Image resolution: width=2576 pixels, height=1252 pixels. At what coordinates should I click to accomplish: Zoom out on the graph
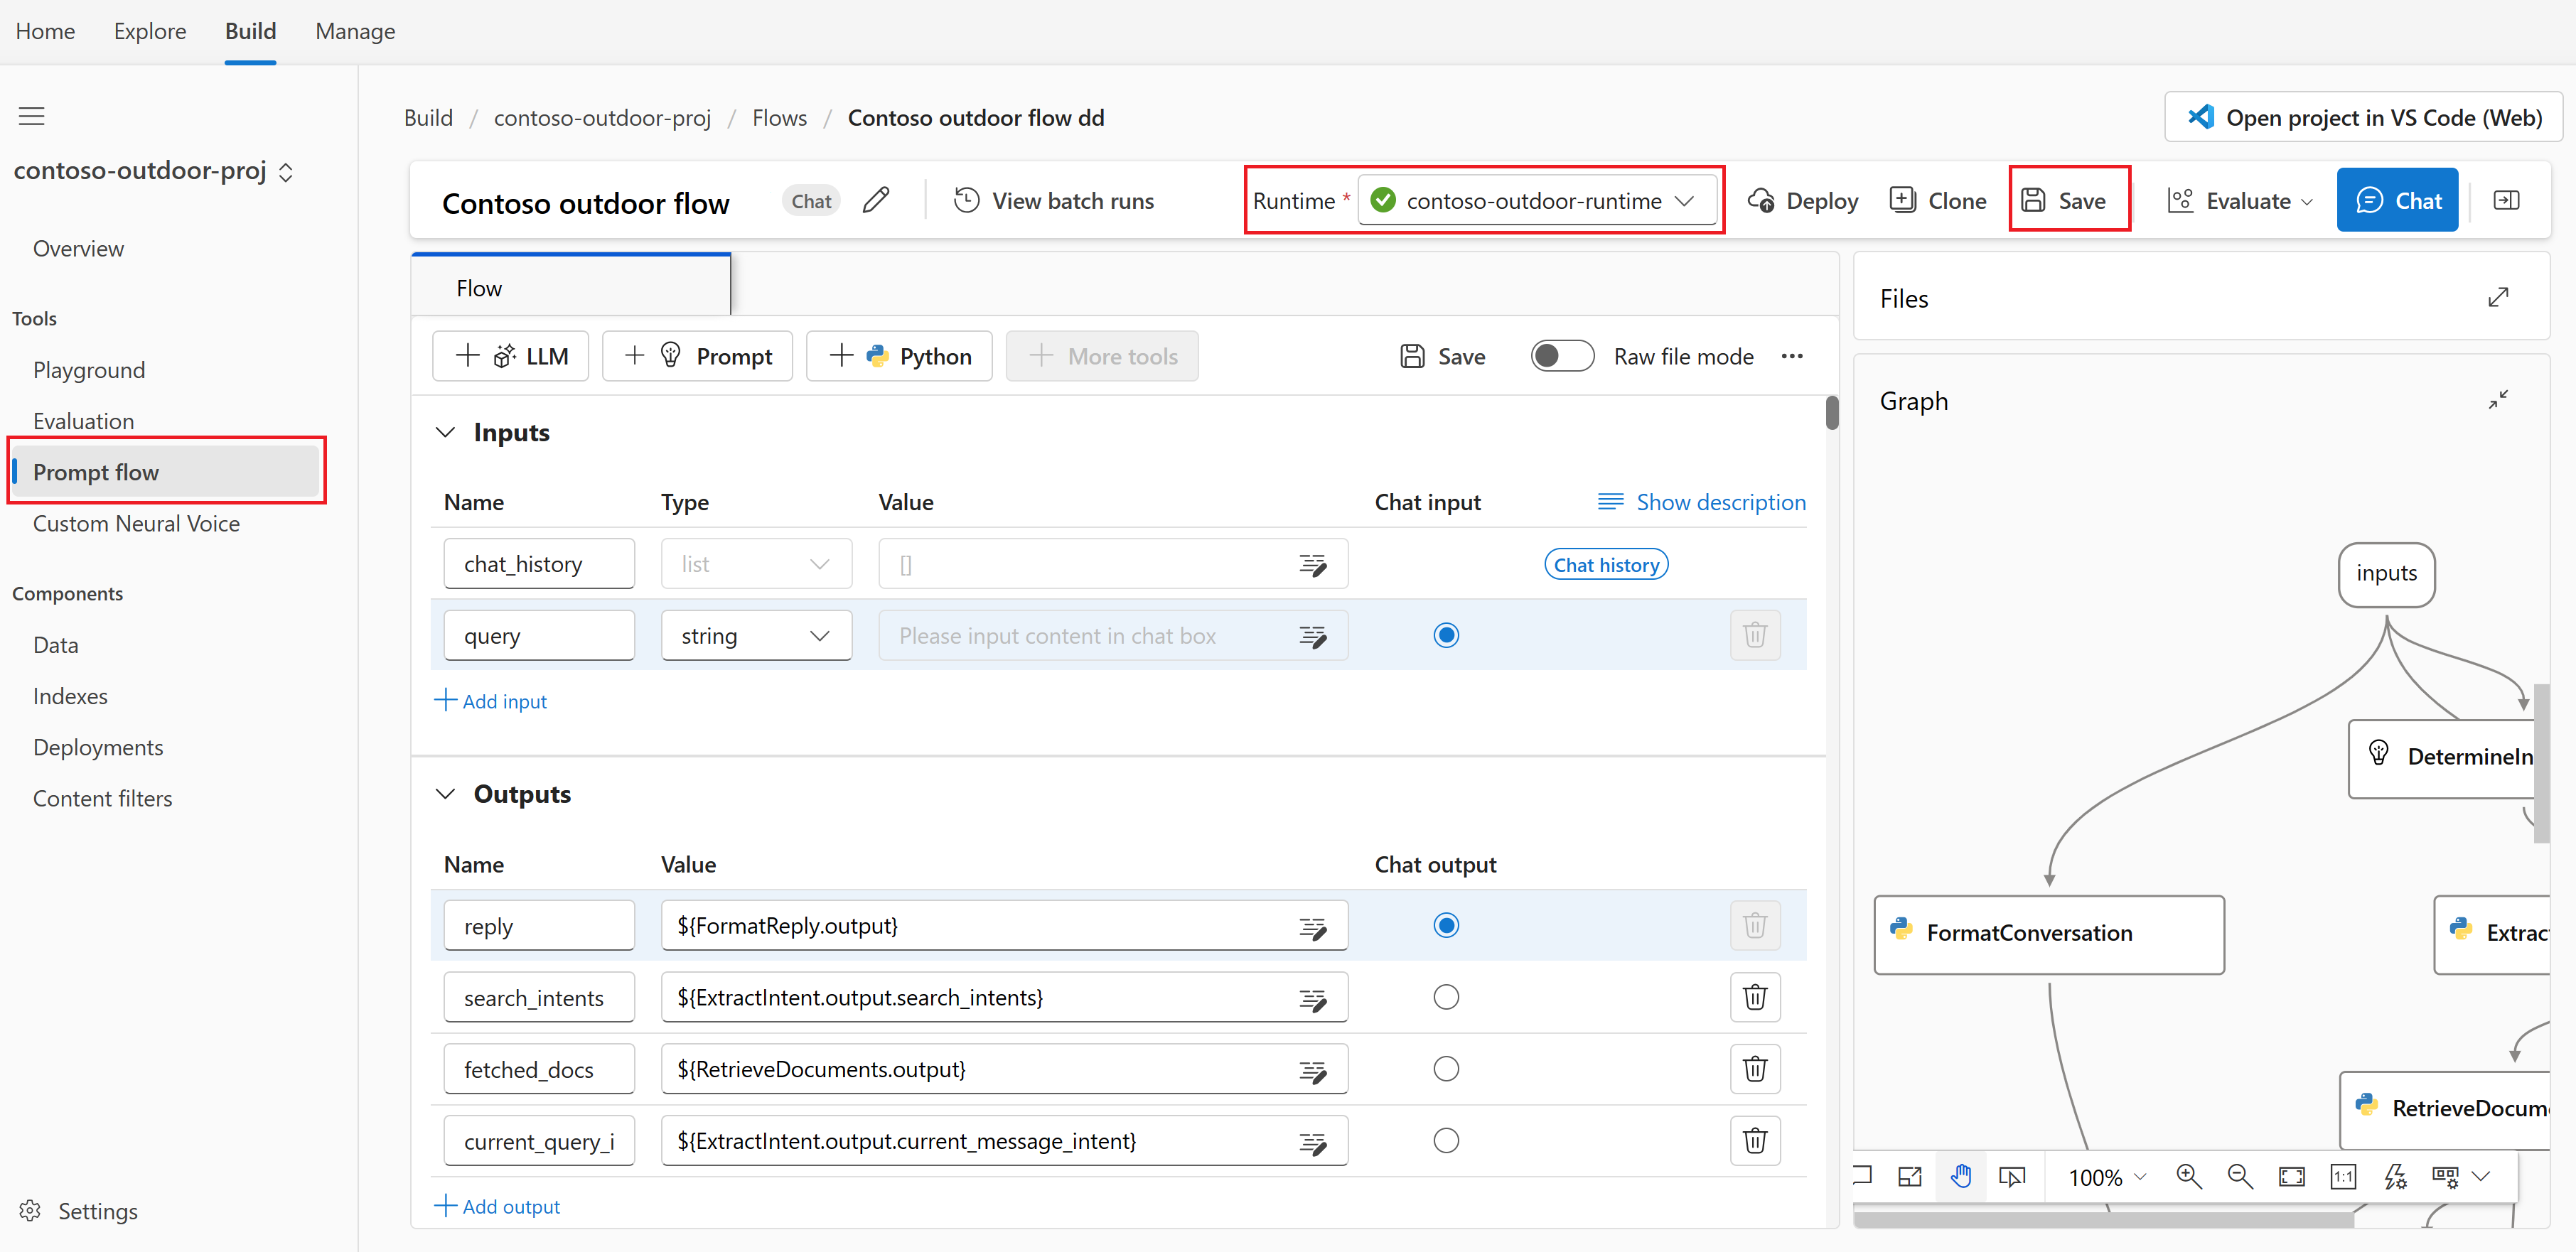click(x=2240, y=1176)
